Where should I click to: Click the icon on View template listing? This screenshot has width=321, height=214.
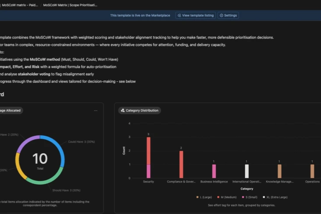click(179, 15)
